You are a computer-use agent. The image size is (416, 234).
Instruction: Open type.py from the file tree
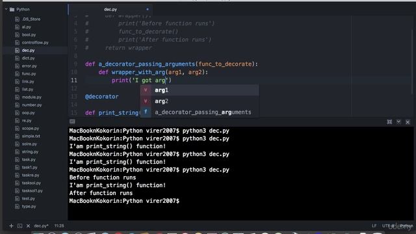[x=29, y=207]
